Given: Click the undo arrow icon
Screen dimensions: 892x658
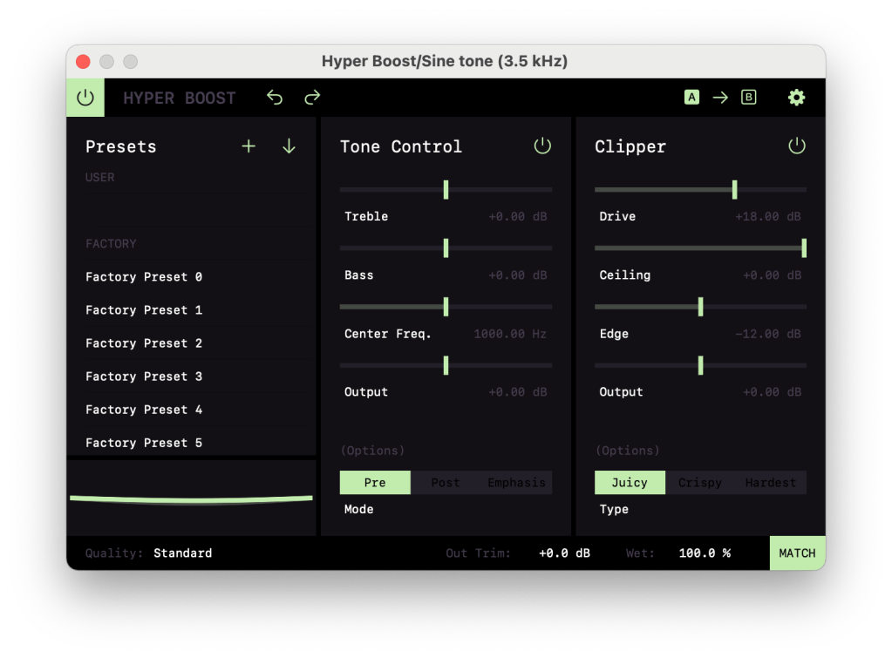Looking at the screenshot, I should [x=275, y=98].
